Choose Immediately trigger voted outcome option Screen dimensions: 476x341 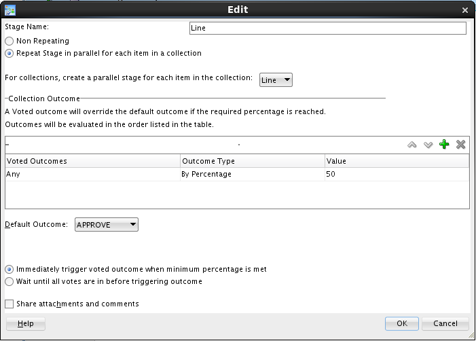coord(10,269)
